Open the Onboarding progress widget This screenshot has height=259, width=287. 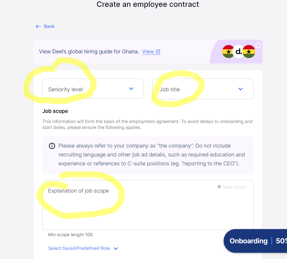(x=248, y=241)
